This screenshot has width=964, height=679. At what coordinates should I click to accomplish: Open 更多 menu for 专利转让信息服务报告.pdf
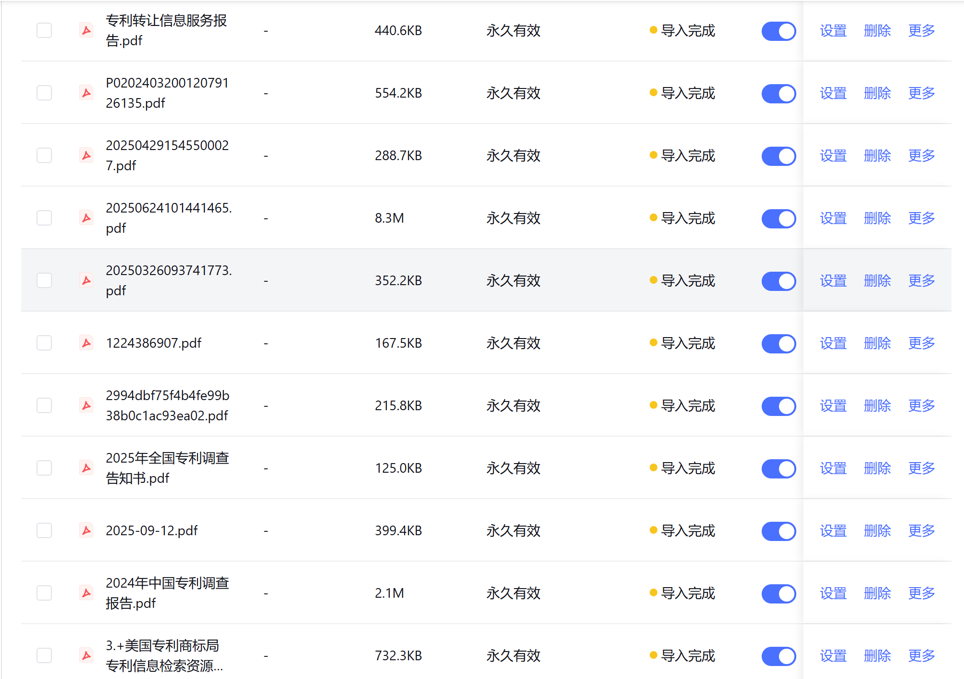click(x=921, y=31)
